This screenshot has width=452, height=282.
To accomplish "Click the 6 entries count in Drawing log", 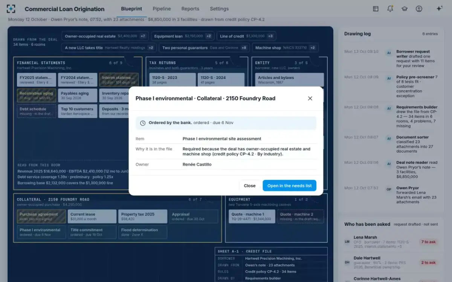I will click(x=430, y=34).
